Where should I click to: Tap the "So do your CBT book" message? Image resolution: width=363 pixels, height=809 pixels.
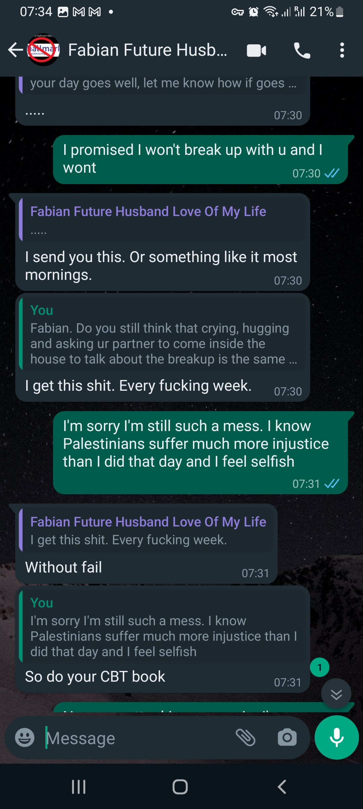95,676
